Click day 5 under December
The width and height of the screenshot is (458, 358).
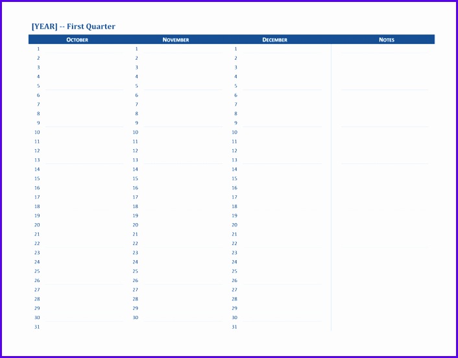point(235,86)
